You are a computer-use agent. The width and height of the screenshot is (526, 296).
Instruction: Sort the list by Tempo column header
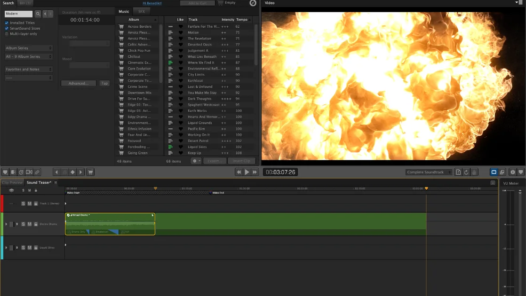tap(242, 20)
